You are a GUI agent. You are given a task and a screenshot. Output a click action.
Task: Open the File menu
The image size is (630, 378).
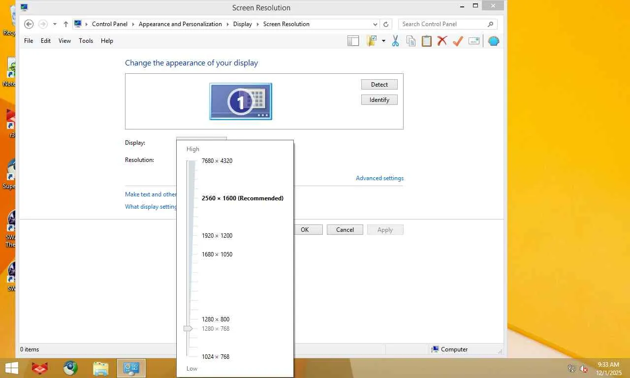tap(29, 41)
